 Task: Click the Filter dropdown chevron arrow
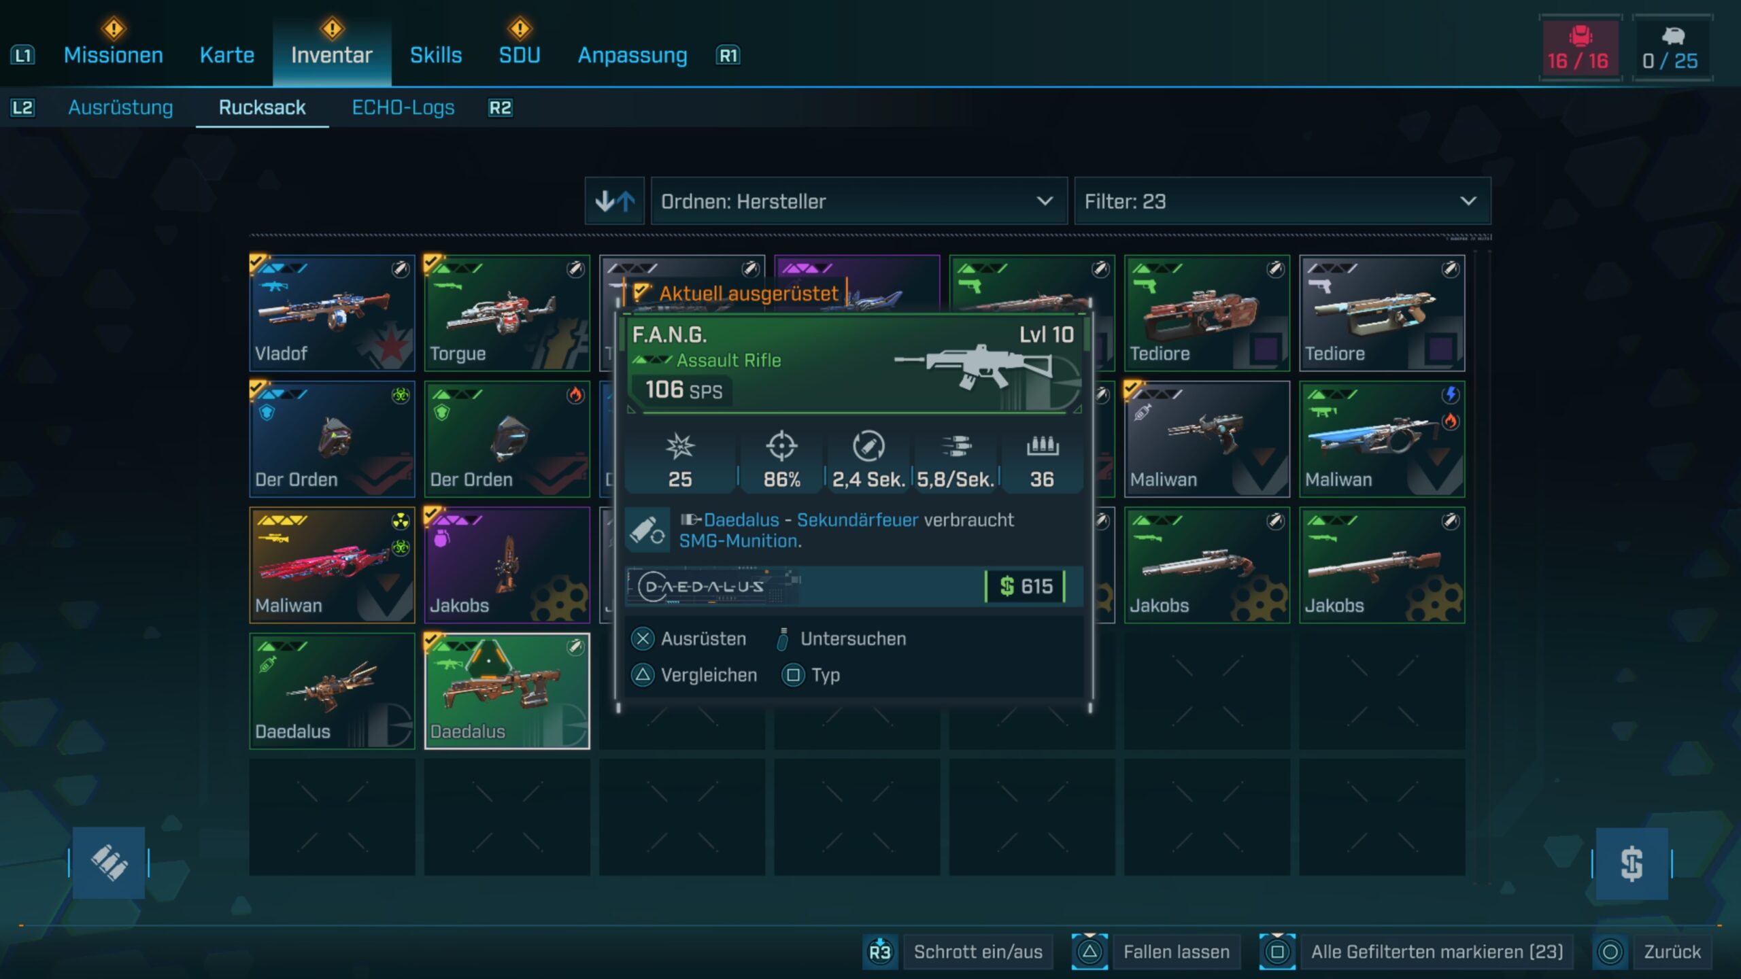(x=1468, y=201)
